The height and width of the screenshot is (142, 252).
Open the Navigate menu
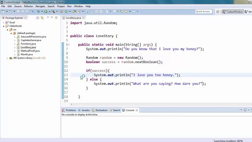coord(40,6)
